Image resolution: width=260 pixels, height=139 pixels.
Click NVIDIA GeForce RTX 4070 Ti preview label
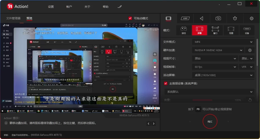point(134,115)
